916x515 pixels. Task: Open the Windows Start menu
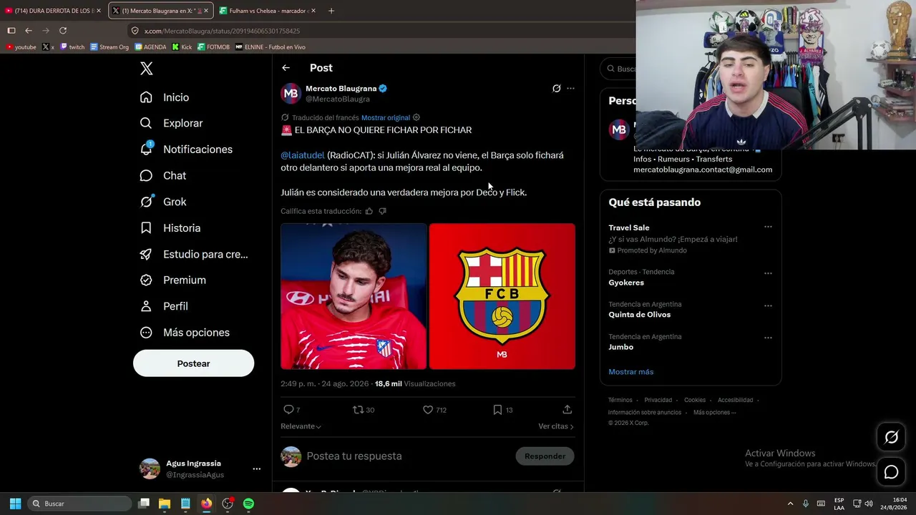coord(15,504)
